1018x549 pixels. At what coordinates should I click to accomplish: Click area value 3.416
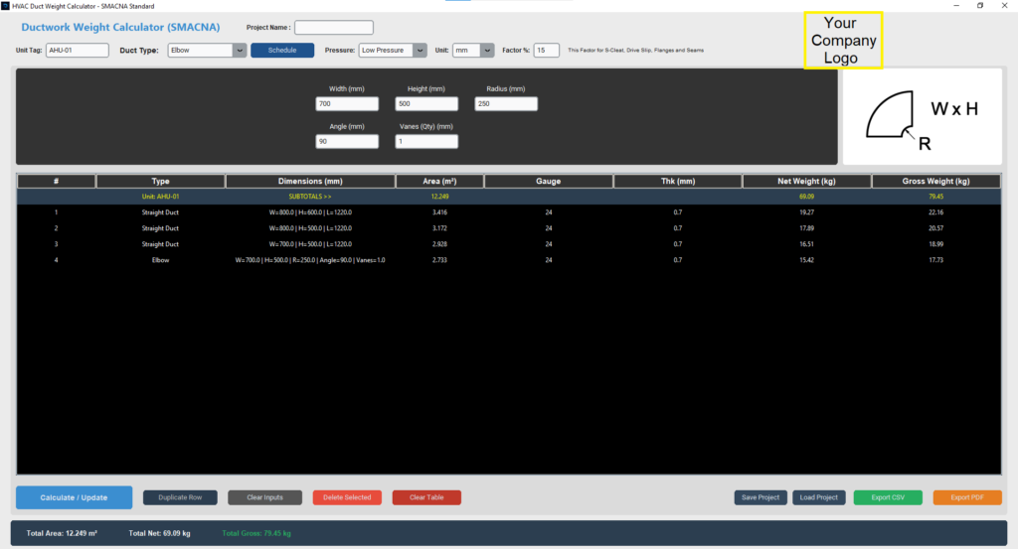tap(439, 211)
